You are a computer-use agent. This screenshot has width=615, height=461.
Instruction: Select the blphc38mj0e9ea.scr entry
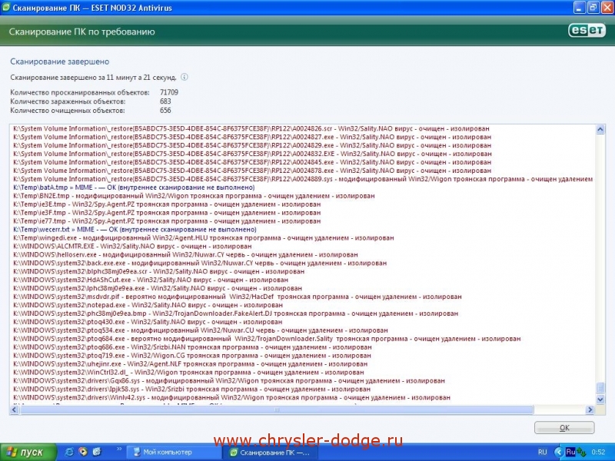coord(158,272)
